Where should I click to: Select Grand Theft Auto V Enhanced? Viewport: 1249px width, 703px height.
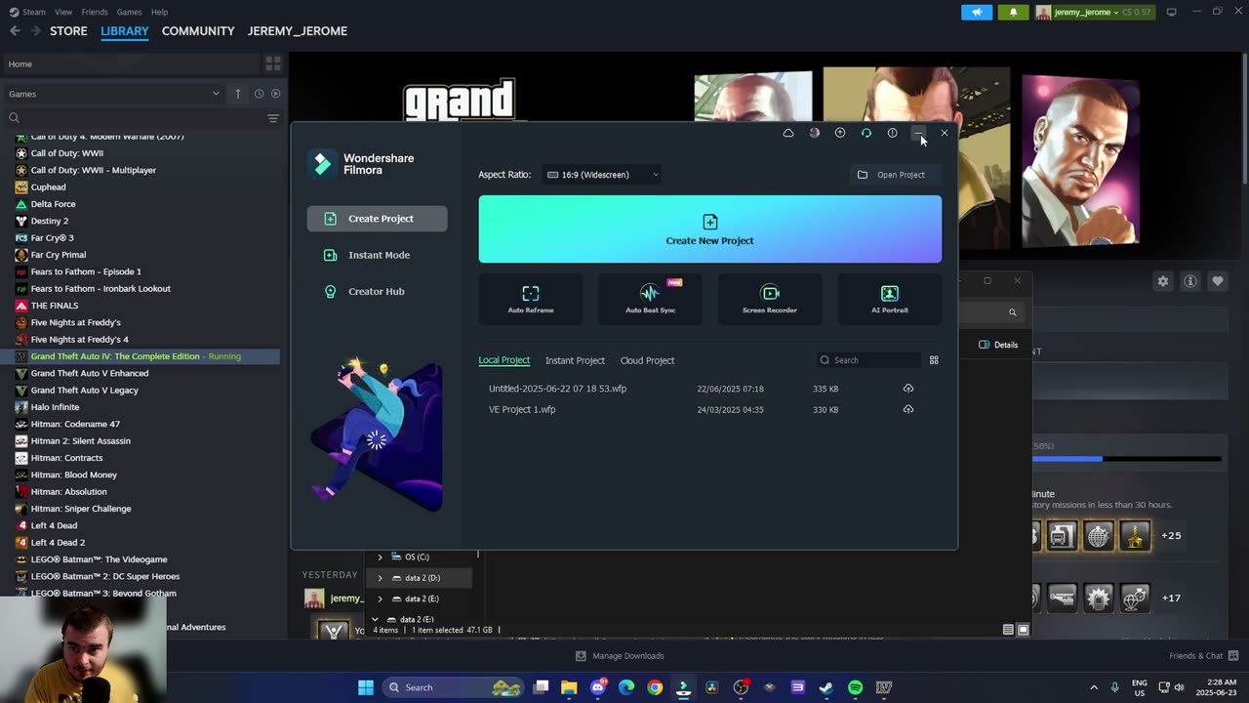pos(90,373)
